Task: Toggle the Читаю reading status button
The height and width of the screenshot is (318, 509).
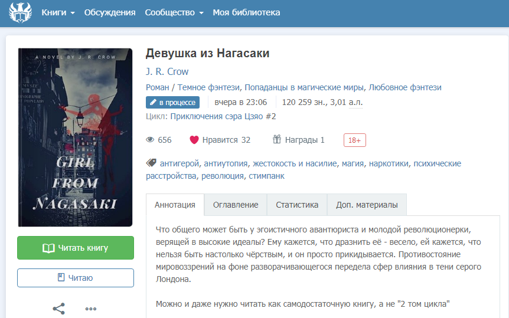Action: (x=76, y=278)
